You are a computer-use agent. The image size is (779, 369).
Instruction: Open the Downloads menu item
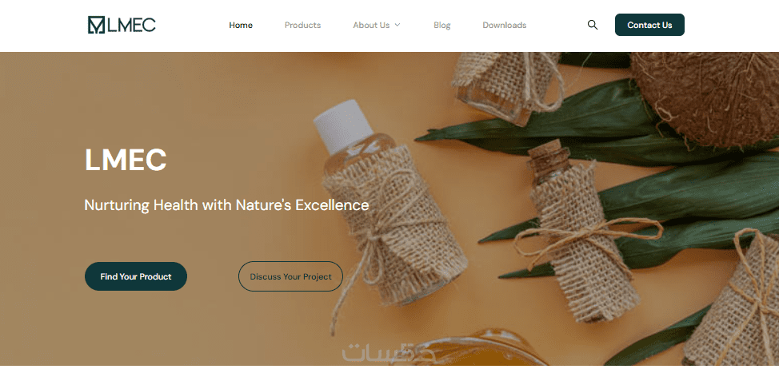pos(504,26)
